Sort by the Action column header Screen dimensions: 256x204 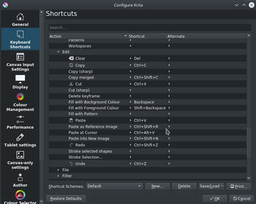88,36
